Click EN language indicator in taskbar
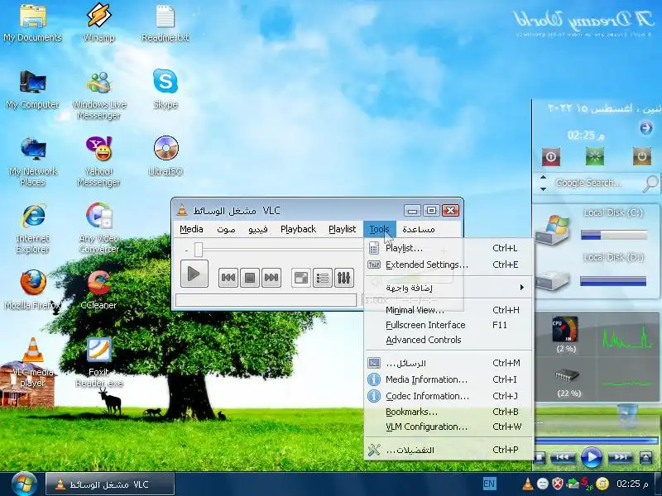Screen dimensions: 662x496 pyautogui.click(x=489, y=484)
